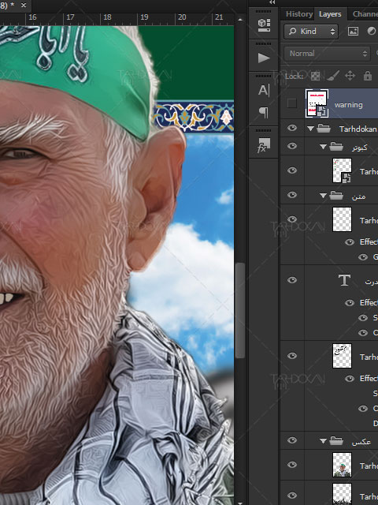Open the 3D panel icon in dock
The width and height of the screenshot is (378, 505).
point(264,24)
